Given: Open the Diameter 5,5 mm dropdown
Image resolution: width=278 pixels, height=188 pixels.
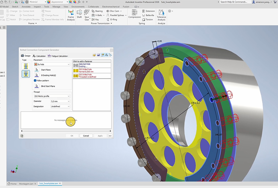Looking at the screenshot, I should pos(60,101).
